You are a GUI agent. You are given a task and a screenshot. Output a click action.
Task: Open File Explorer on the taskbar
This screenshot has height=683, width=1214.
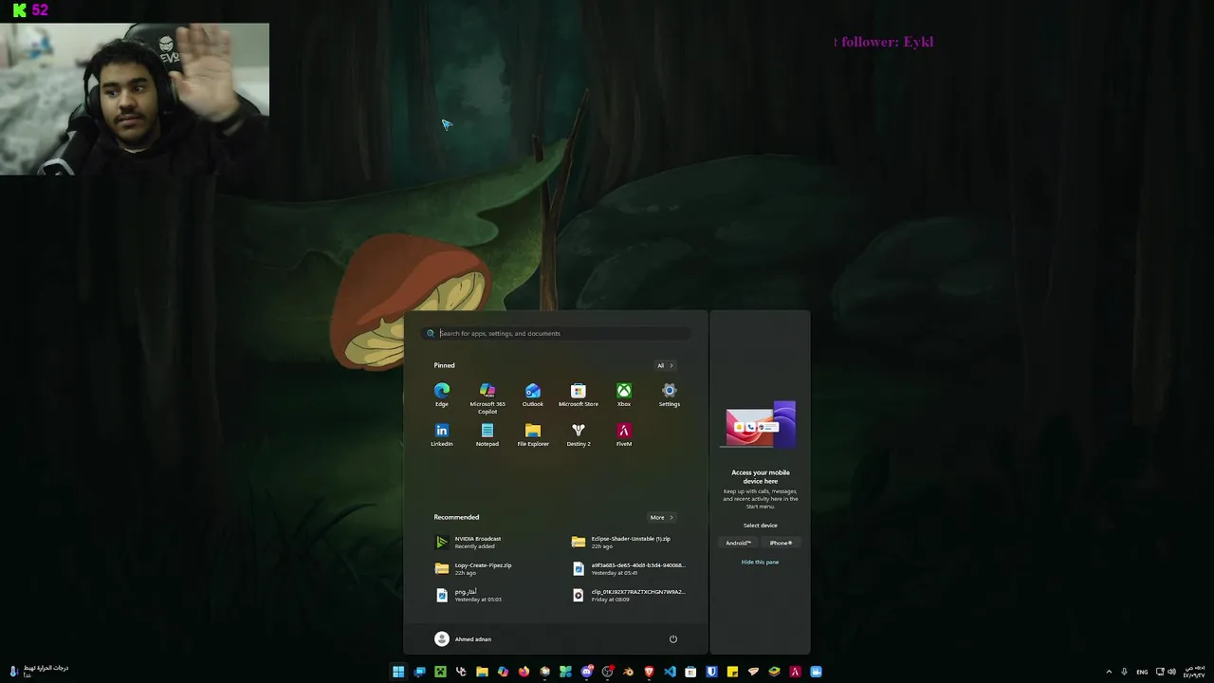482,672
